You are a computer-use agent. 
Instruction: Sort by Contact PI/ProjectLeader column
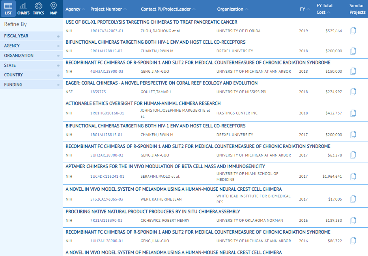click(x=168, y=9)
